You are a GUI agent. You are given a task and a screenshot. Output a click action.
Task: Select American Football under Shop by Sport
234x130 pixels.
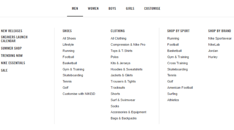180,88
